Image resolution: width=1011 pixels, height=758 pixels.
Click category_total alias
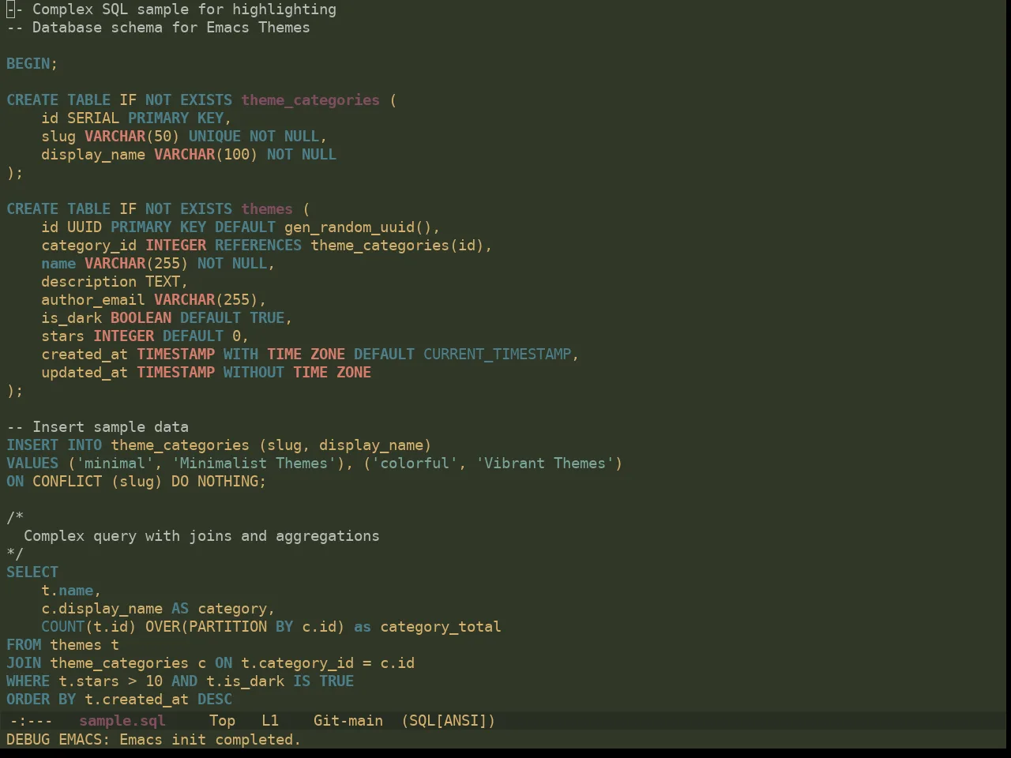tap(441, 626)
